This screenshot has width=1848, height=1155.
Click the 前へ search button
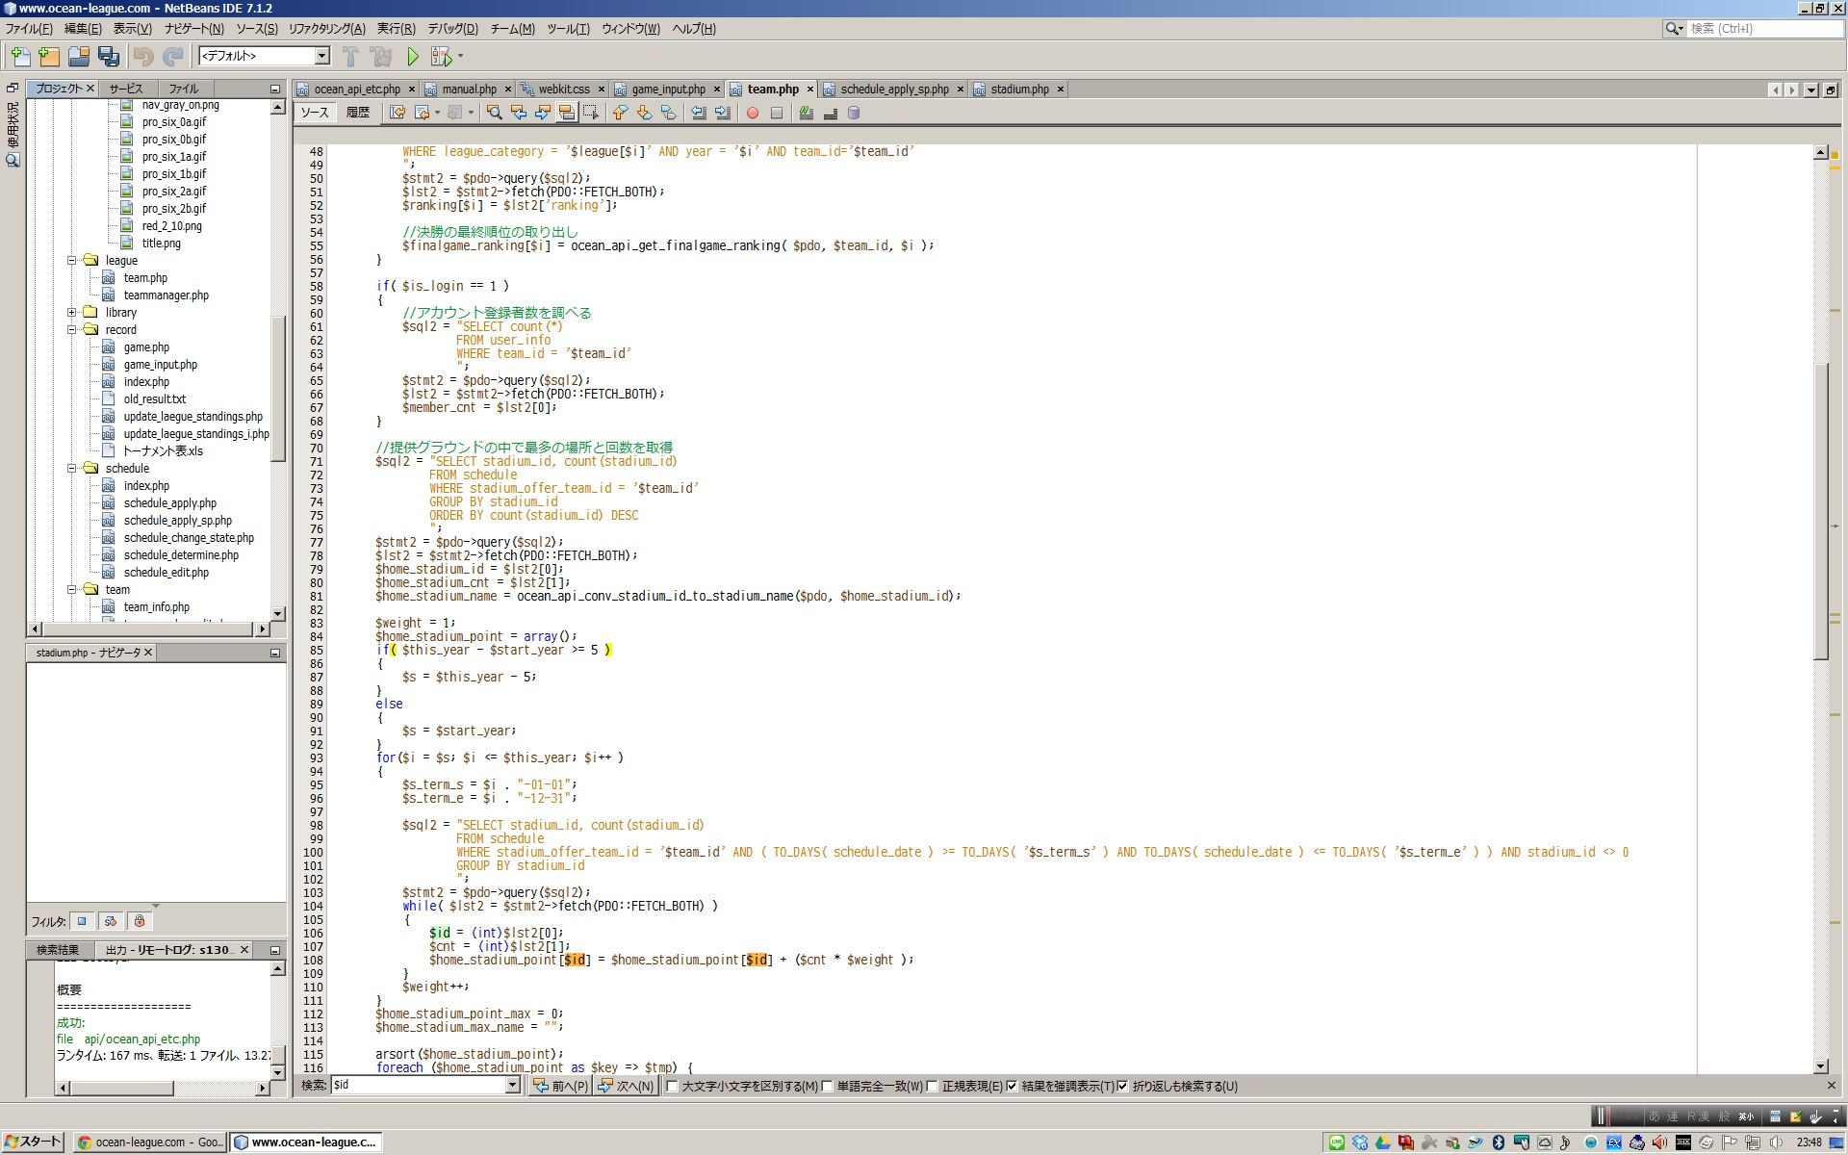pos(561,1087)
